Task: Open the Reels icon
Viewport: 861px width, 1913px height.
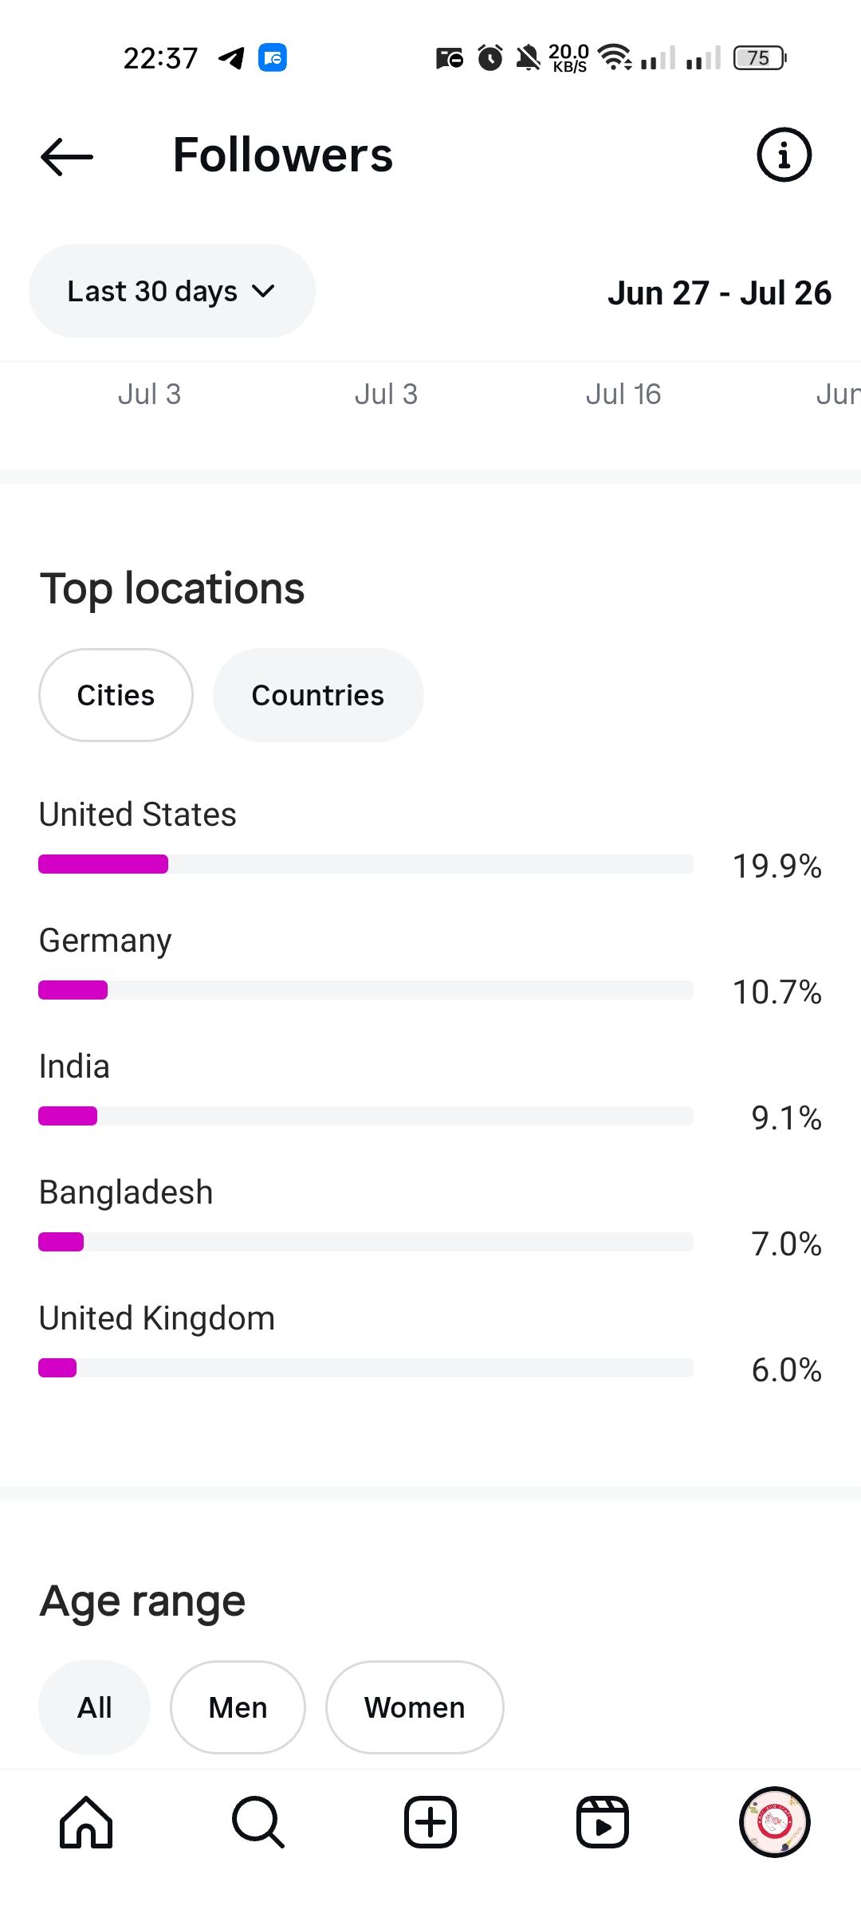Action: coord(602,1822)
